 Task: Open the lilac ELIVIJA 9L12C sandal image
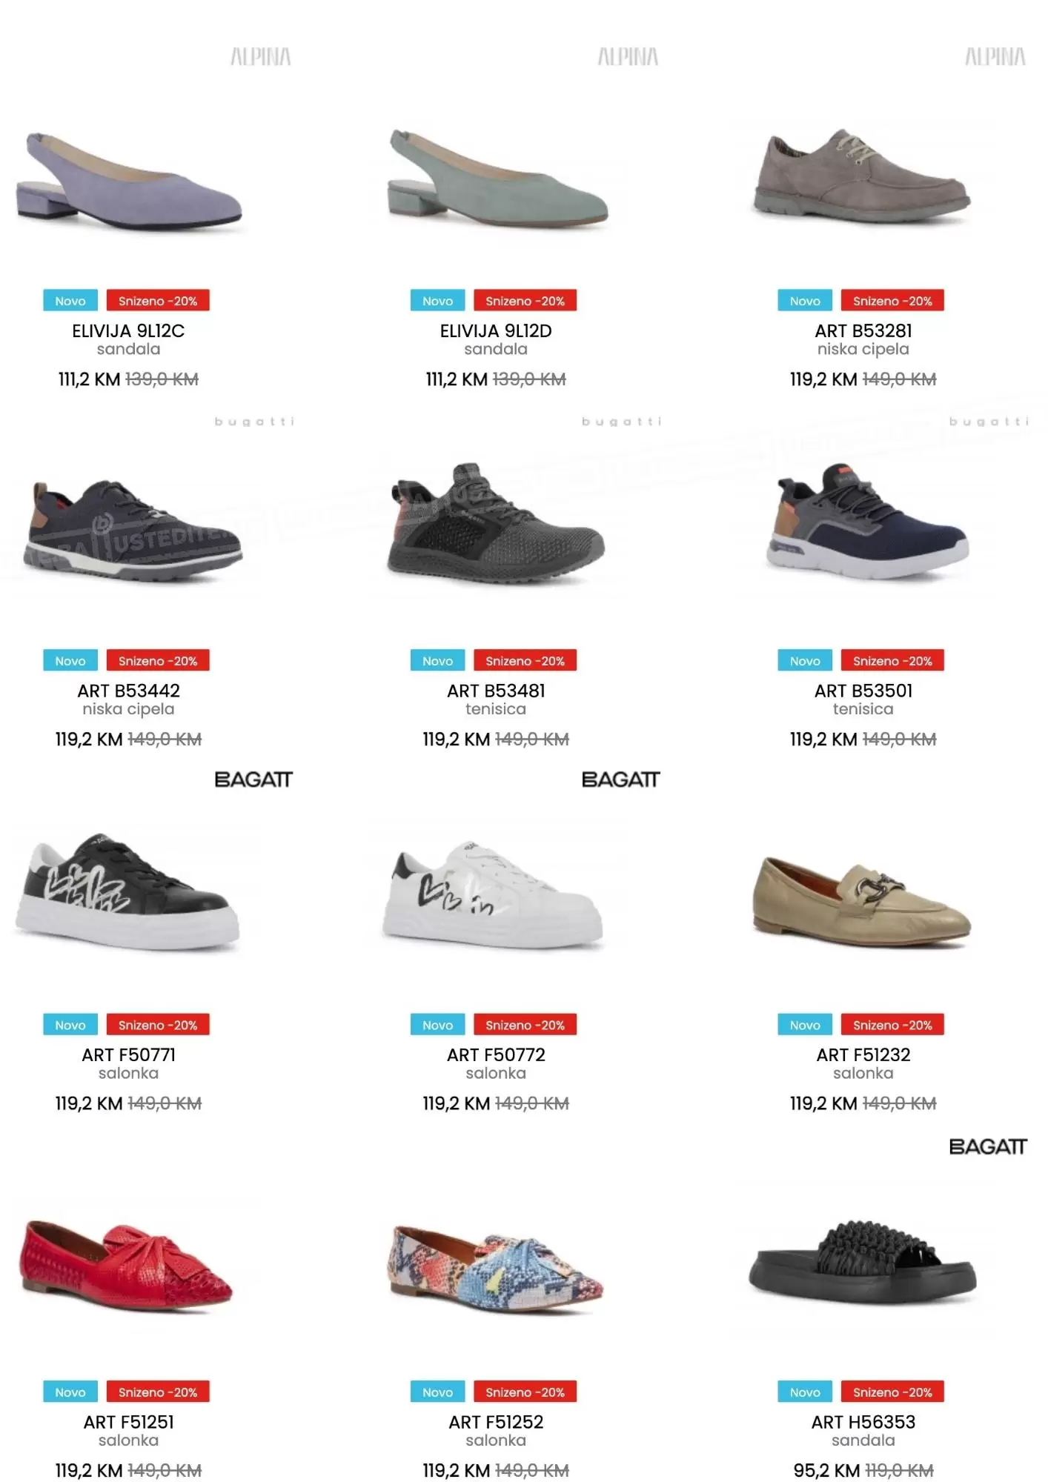(x=129, y=181)
